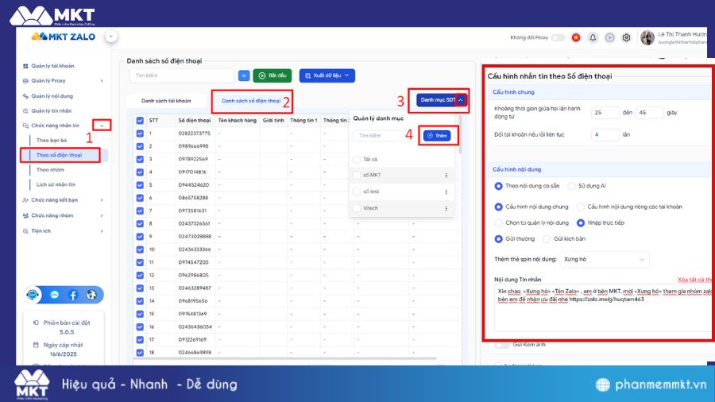
Task: Click the Xóa tất cả thẻ link
Action: 694,280
